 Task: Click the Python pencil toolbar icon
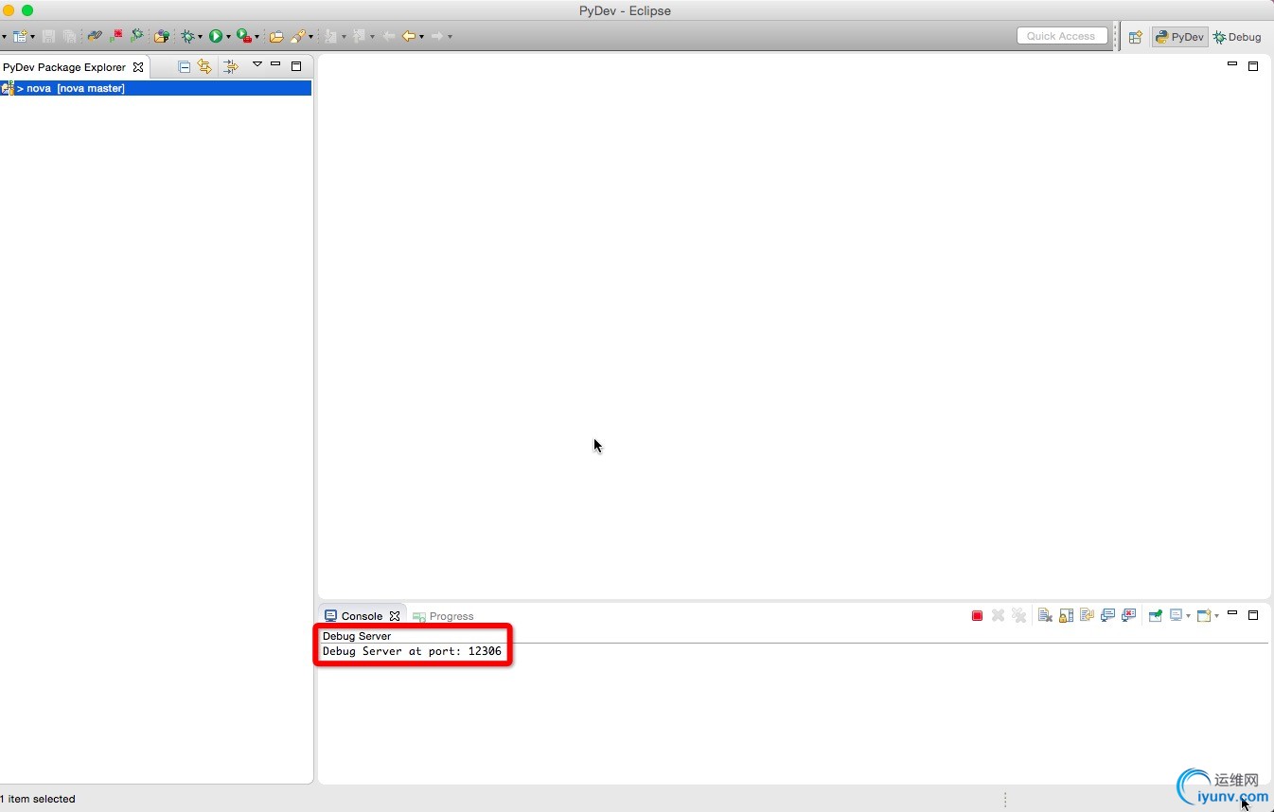95,36
